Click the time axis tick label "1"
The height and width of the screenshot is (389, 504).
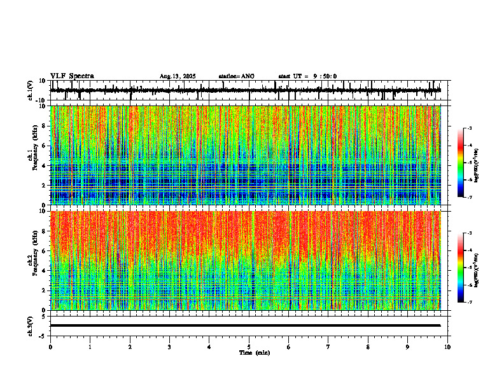coord(90,347)
